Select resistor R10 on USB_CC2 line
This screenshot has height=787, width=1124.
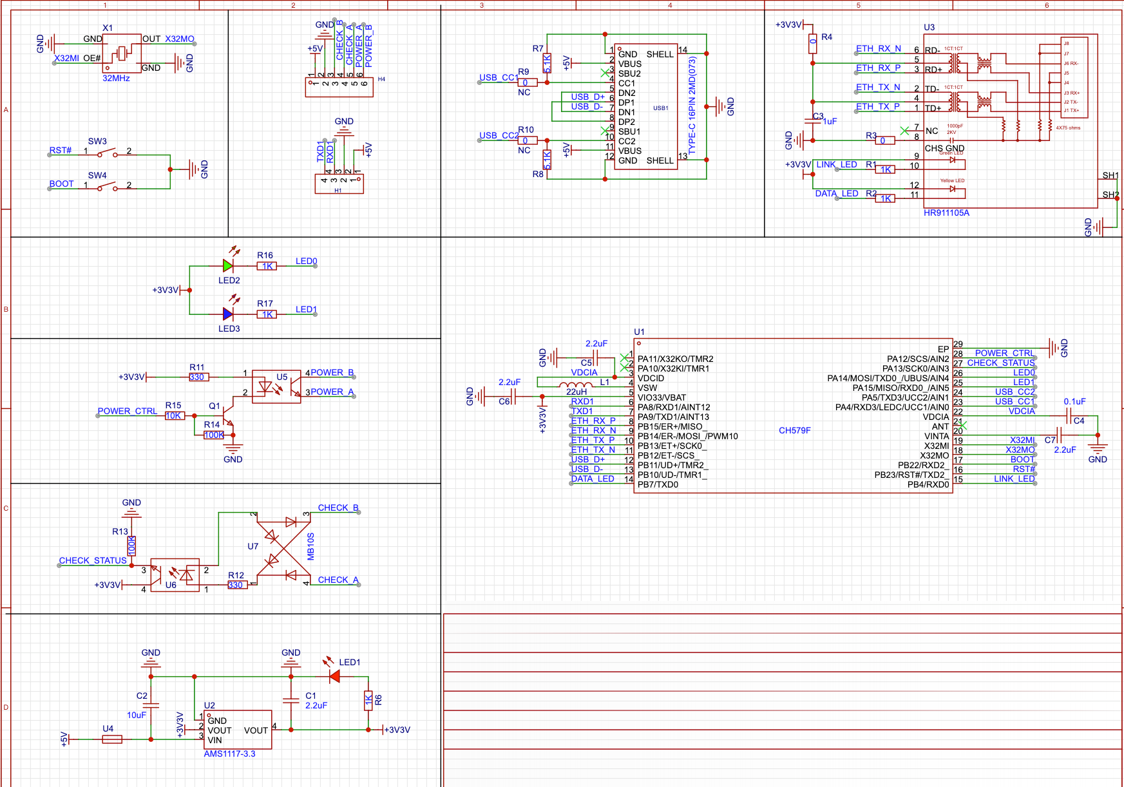coord(528,140)
